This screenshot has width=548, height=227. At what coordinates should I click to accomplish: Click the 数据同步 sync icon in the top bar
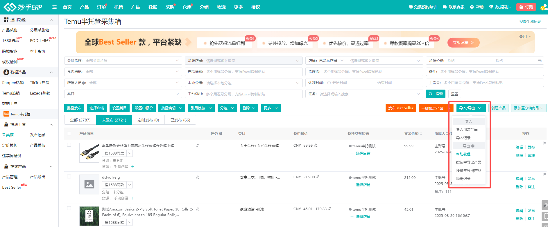(x=491, y=7)
